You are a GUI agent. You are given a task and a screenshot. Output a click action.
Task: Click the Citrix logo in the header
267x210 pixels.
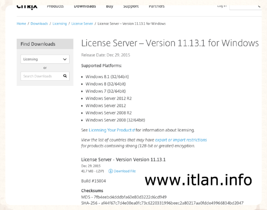(x=27, y=7)
